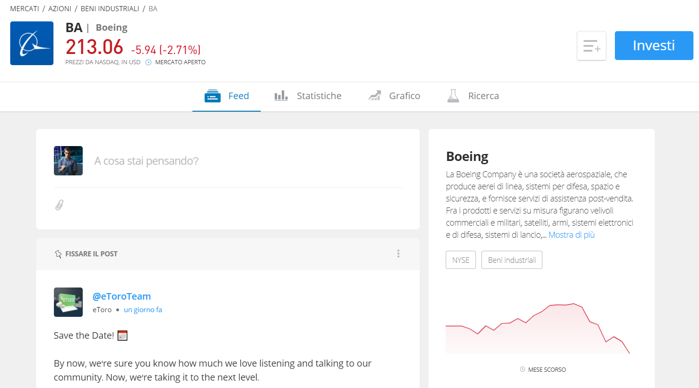Open the Feed tab
The image size is (699, 388).
pyautogui.click(x=227, y=96)
